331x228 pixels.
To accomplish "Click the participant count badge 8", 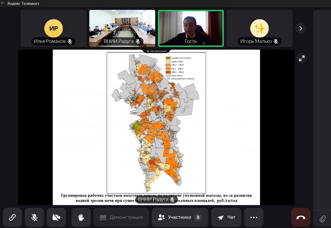I will click(198, 217).
